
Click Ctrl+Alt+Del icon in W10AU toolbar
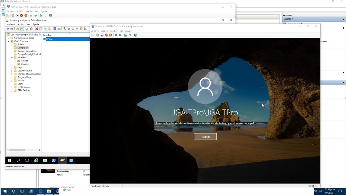click(x=92, y=35)
